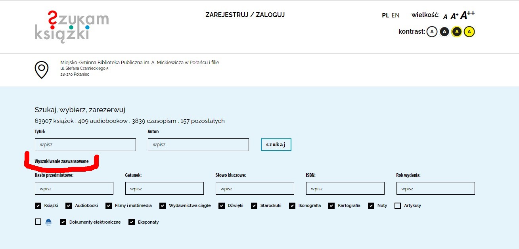The height and width of the screenshot is (249, 519).
Task: Select the medium font size A+
Action: tap(454, 16)
